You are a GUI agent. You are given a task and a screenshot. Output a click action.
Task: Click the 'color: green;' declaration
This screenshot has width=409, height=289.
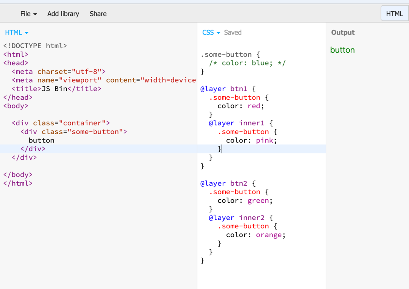point(245,200)
